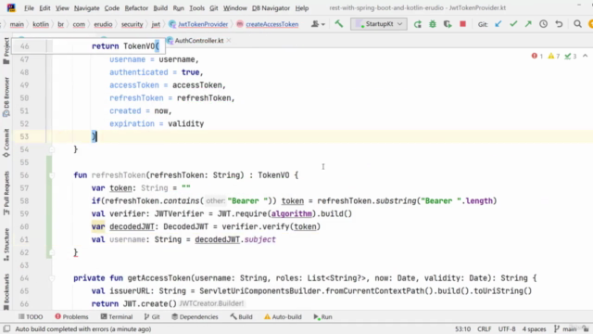The image size is (593, 334).
Task: Open the Tools menu
Action: coord(196,8)
